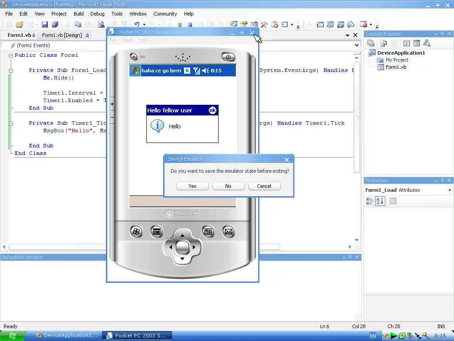Open the Community menu
This screenshot has height=341, width=454.
coord(165,14)
